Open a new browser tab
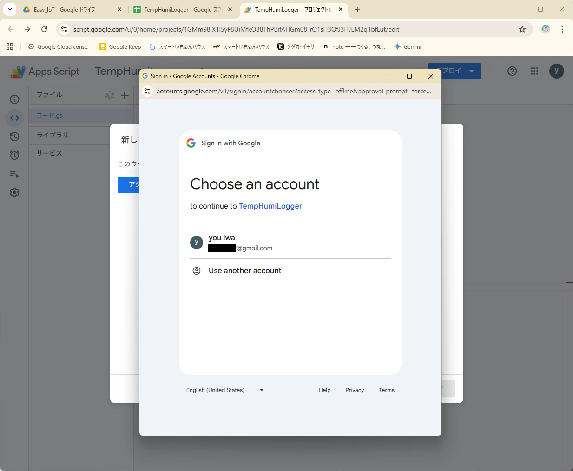 [357, 9]
